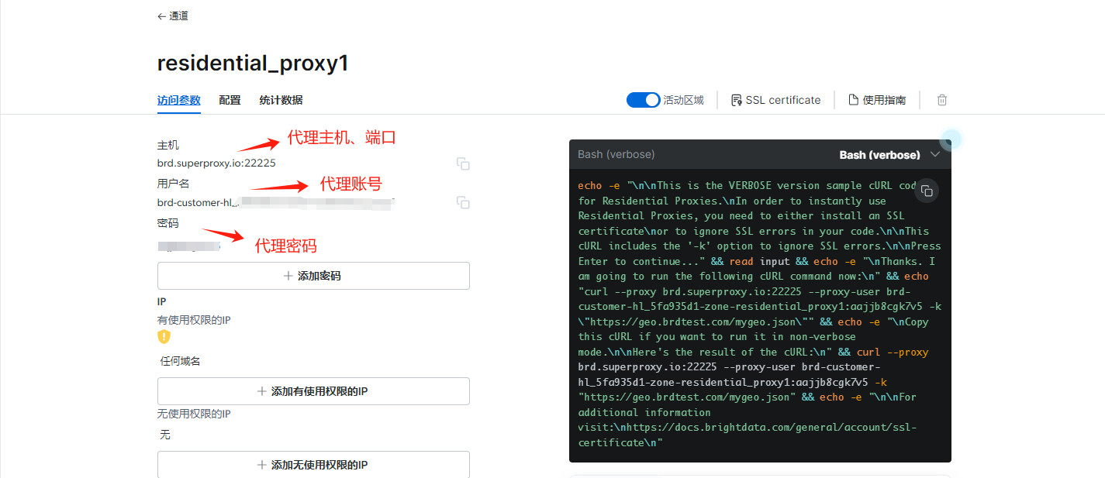
Task: Toggle the 活动区域 switch
Action: point(643,100)
